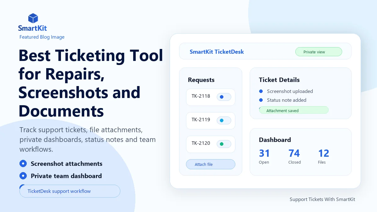
Task: Click the Track support tickets description paragraph
Action: 88,139
